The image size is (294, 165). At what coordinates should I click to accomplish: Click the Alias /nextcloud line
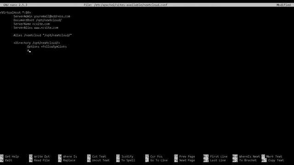tap(43, 35)
